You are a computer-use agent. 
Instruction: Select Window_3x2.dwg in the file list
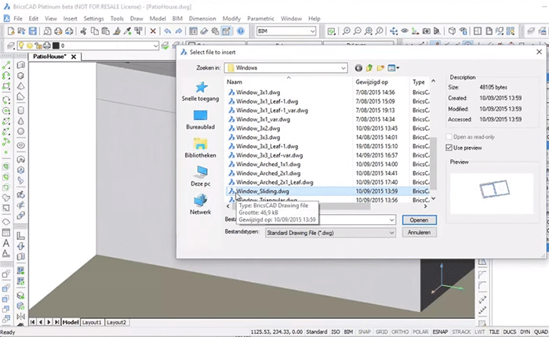pos(258,128)
